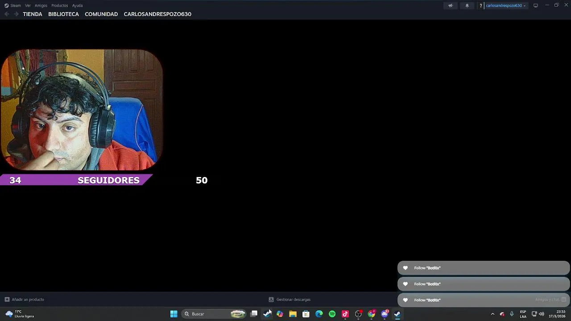Open the weather widget showing 11°C

[20, 314]
